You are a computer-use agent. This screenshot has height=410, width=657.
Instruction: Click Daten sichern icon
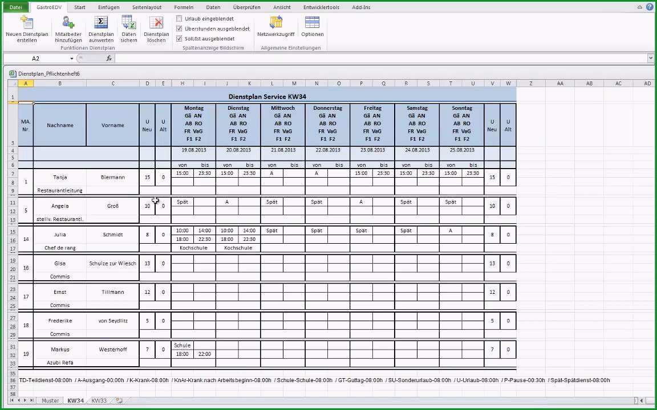[129, 22]
